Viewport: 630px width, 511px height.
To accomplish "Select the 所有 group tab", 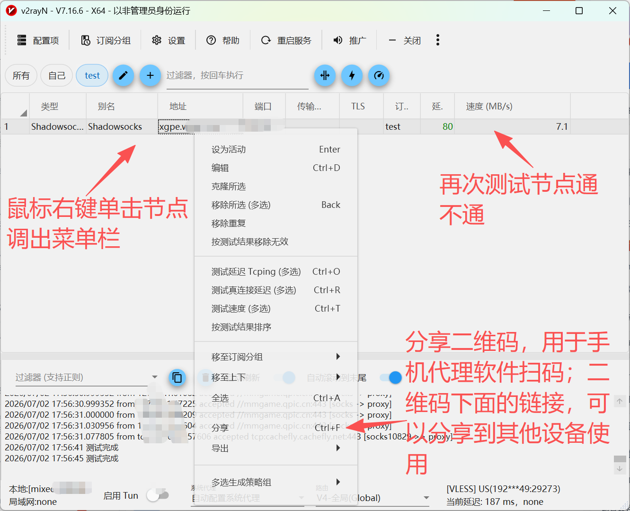I will tap(21, 75).
